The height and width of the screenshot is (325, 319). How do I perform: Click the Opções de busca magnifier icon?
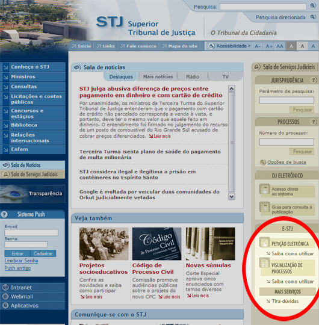(x=262, y=162)
